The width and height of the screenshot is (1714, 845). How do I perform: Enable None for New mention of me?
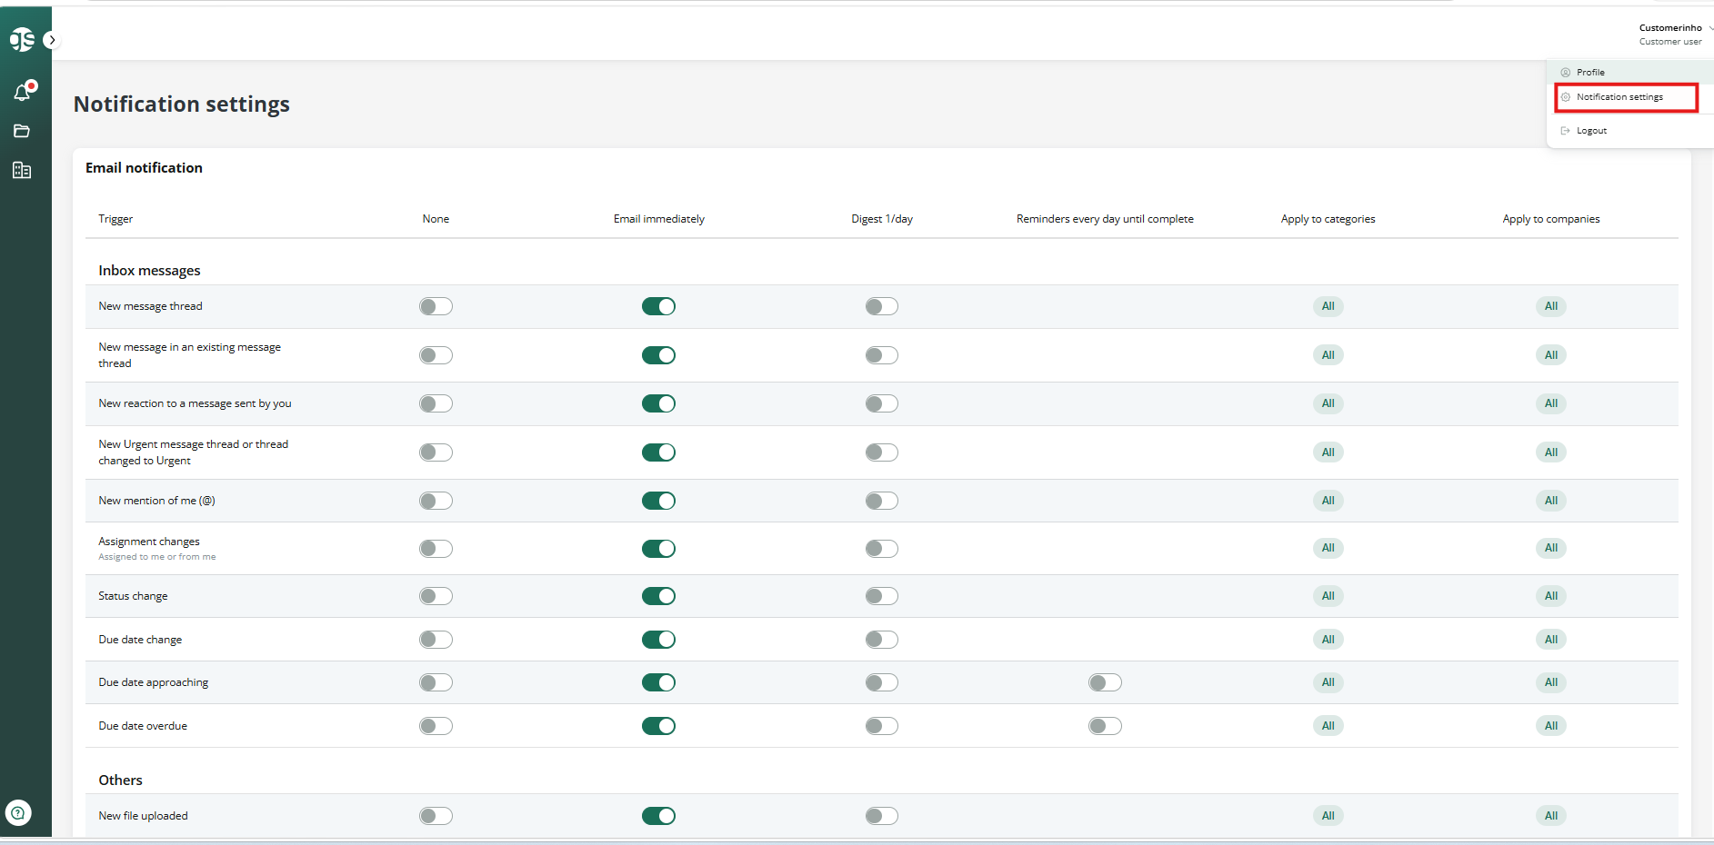[x=436, y=501]
